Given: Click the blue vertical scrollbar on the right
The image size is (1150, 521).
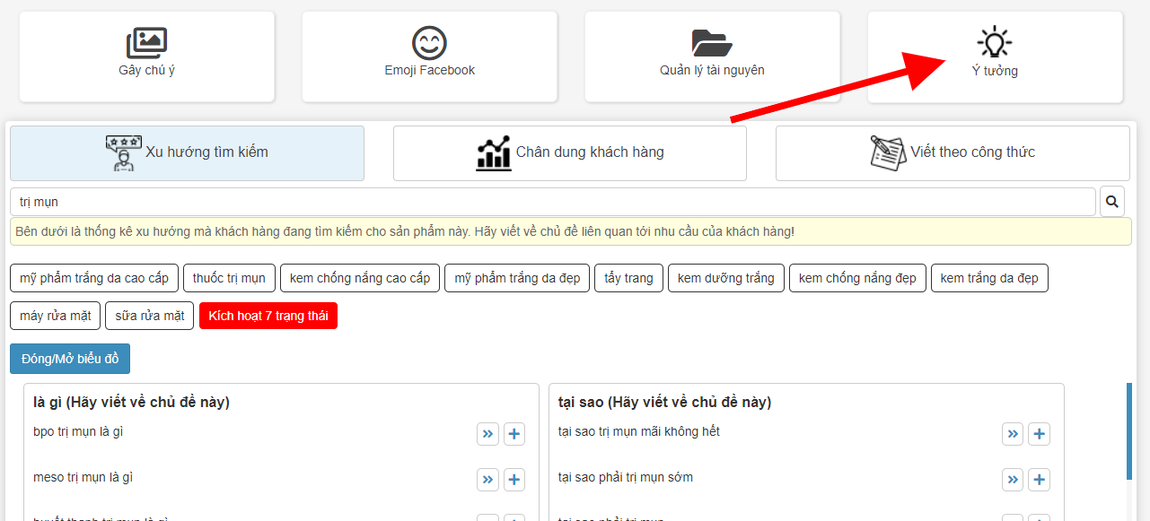Looking at the screenshot, I should pyautogui.click(x=1129, y=432).
